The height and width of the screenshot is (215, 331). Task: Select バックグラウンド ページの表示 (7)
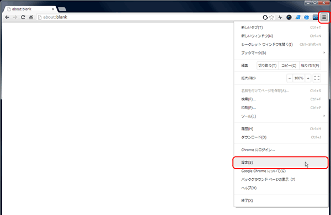click(x=281, y=179)
